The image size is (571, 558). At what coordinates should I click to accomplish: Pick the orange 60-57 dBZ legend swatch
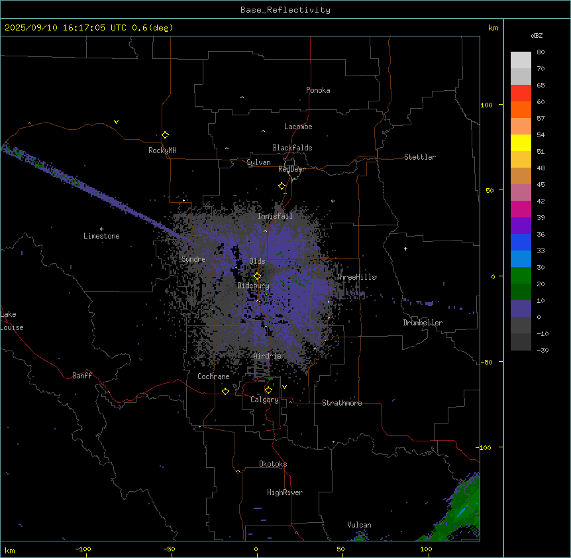coord(521,109)
